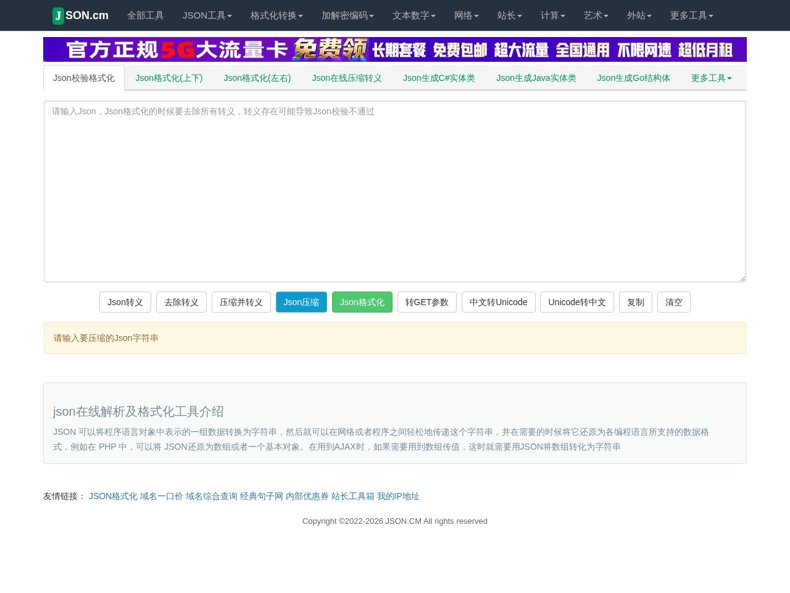Open 全部工具 in navigation bar

(x=146, y=15)
